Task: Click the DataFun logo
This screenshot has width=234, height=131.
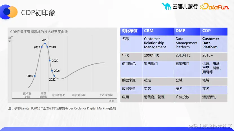Action: 214,6
